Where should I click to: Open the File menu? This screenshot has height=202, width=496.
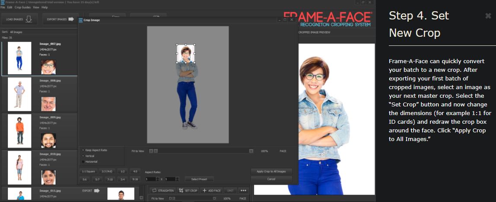(3, 7)
